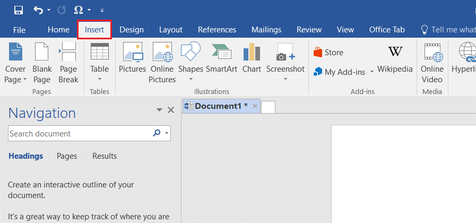Open the Store add-ins
This screenshot has width=476, height=223.
(328, 53)
